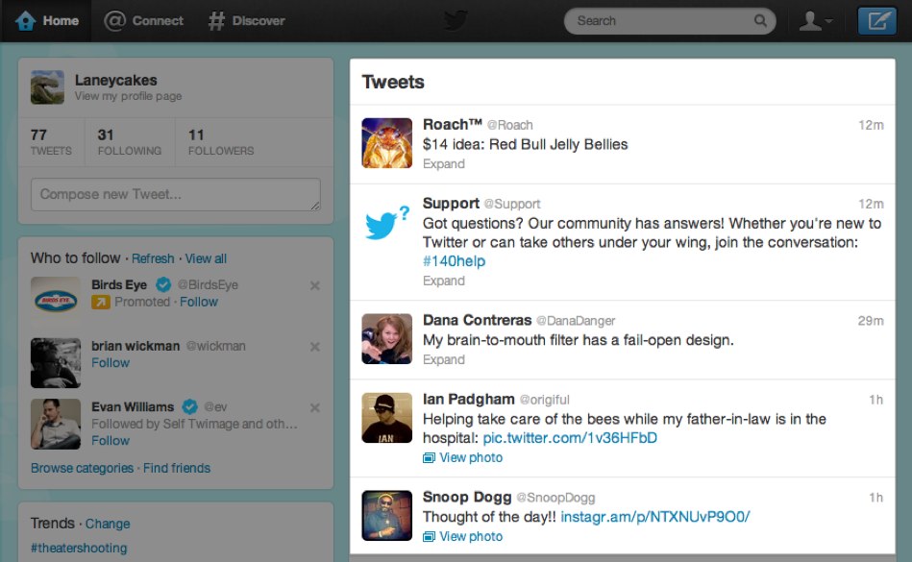Open the 31 Following stat

129,142
